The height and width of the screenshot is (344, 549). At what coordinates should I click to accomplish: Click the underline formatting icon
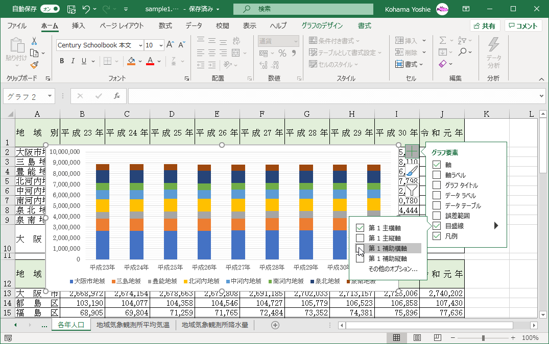pos(83,61)
